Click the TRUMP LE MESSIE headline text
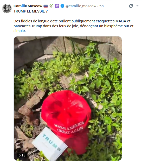Viewport: 142px width, 164px height. pyautogui.click(x=30, y=11)
